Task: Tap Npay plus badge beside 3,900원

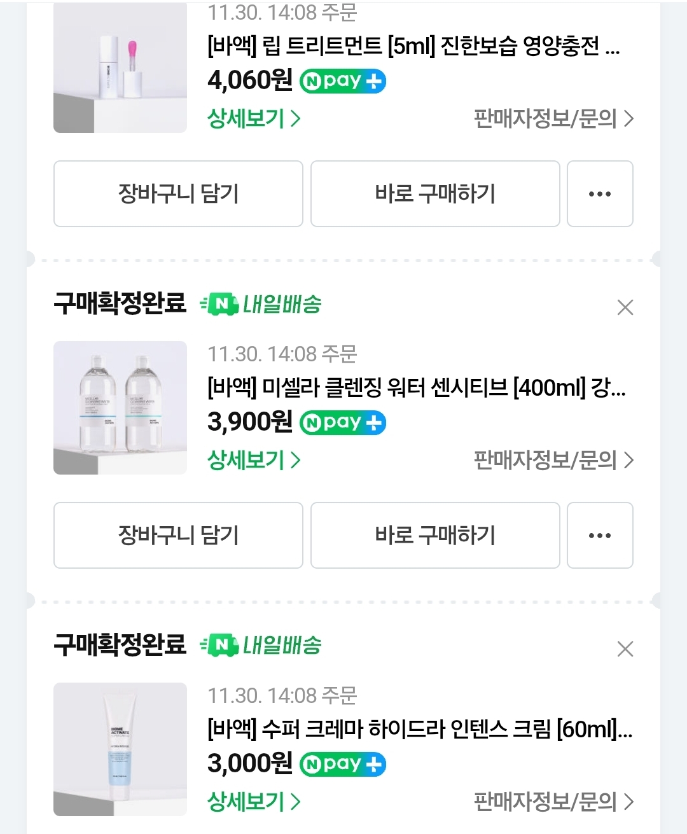Action: (343, 422)
